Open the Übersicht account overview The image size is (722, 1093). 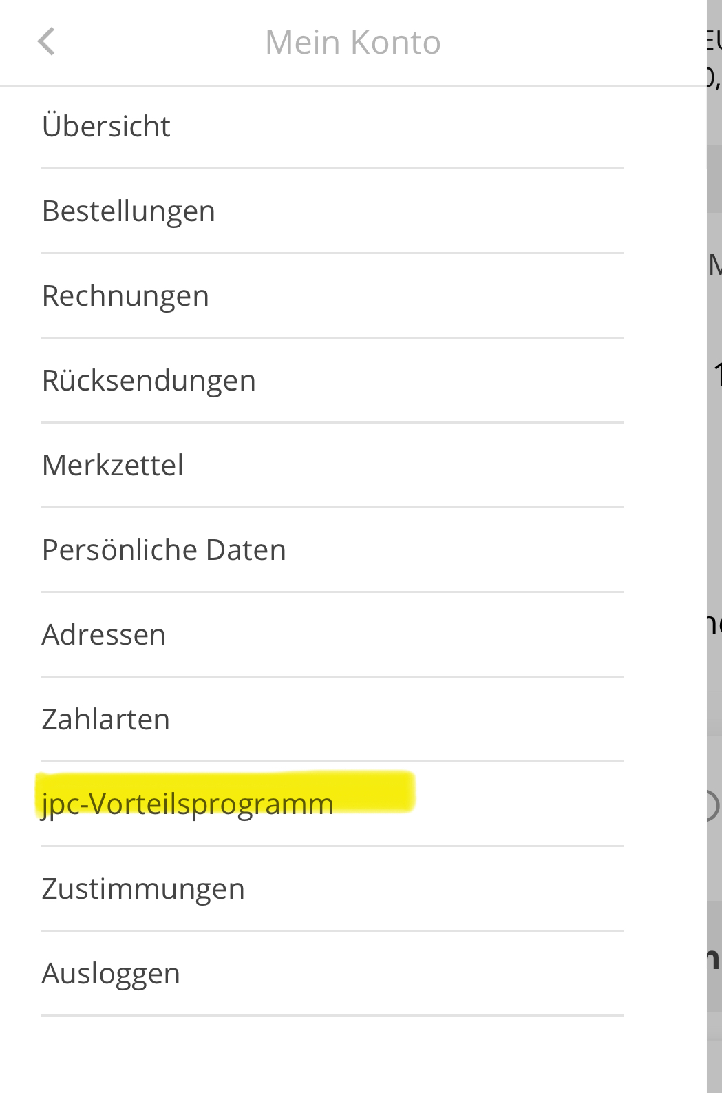point(107,127)
